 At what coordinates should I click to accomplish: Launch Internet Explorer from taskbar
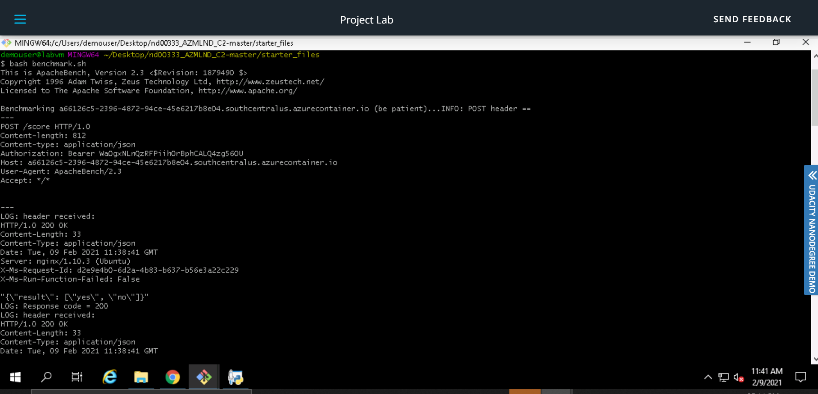(110, 377)
